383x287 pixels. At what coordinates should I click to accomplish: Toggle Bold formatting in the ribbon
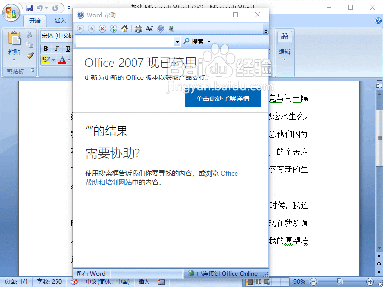point(45,48)
